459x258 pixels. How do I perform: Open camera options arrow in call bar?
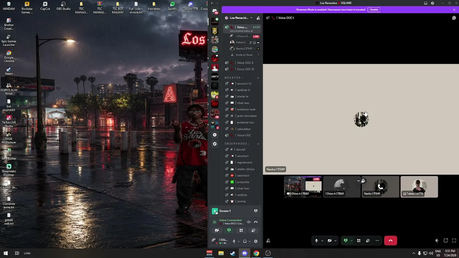tap(335, 241)
